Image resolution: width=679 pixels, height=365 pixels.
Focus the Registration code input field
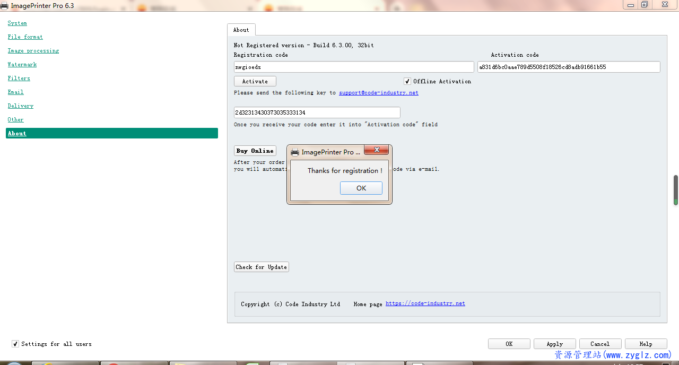[x=354, y=67]
